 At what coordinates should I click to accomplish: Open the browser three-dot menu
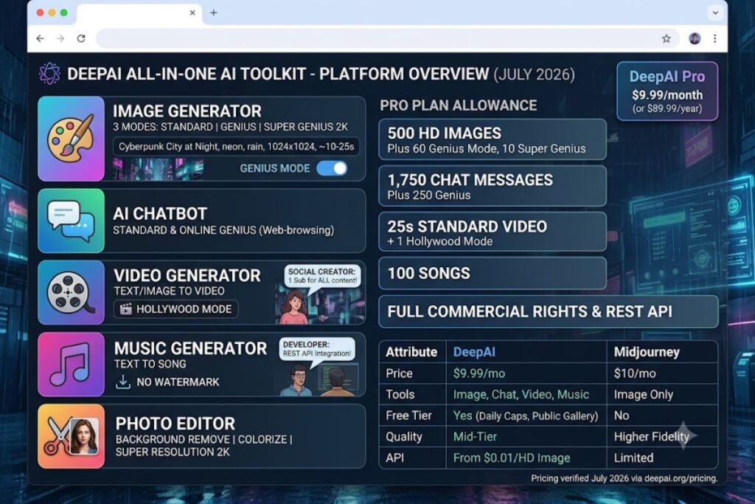[714, 38]
